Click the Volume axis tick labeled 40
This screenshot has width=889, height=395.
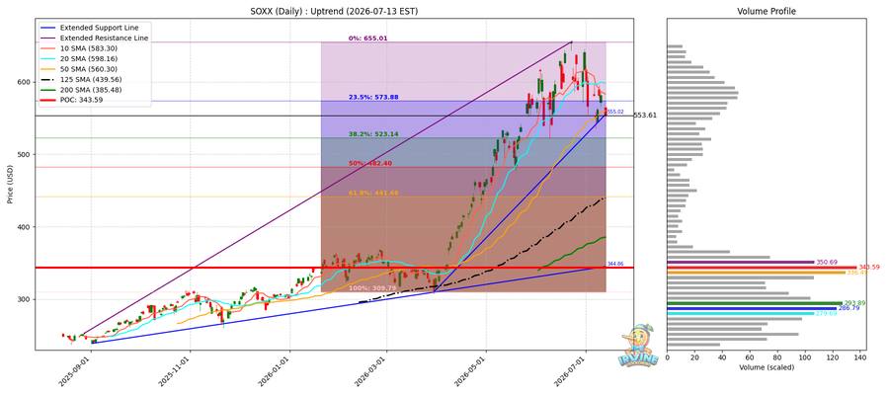pyautogui.click(x=722, y=357)
